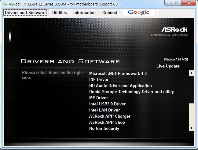The width and height of the screenshot is (198, 150).
Task: Close the ASRock support CD window
Action: [x=189, y=3]
